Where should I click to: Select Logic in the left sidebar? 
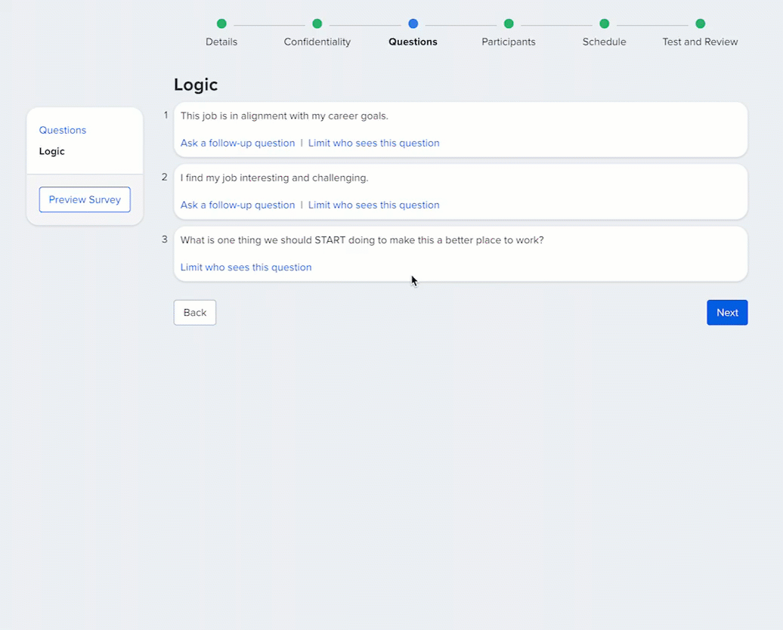52,151
